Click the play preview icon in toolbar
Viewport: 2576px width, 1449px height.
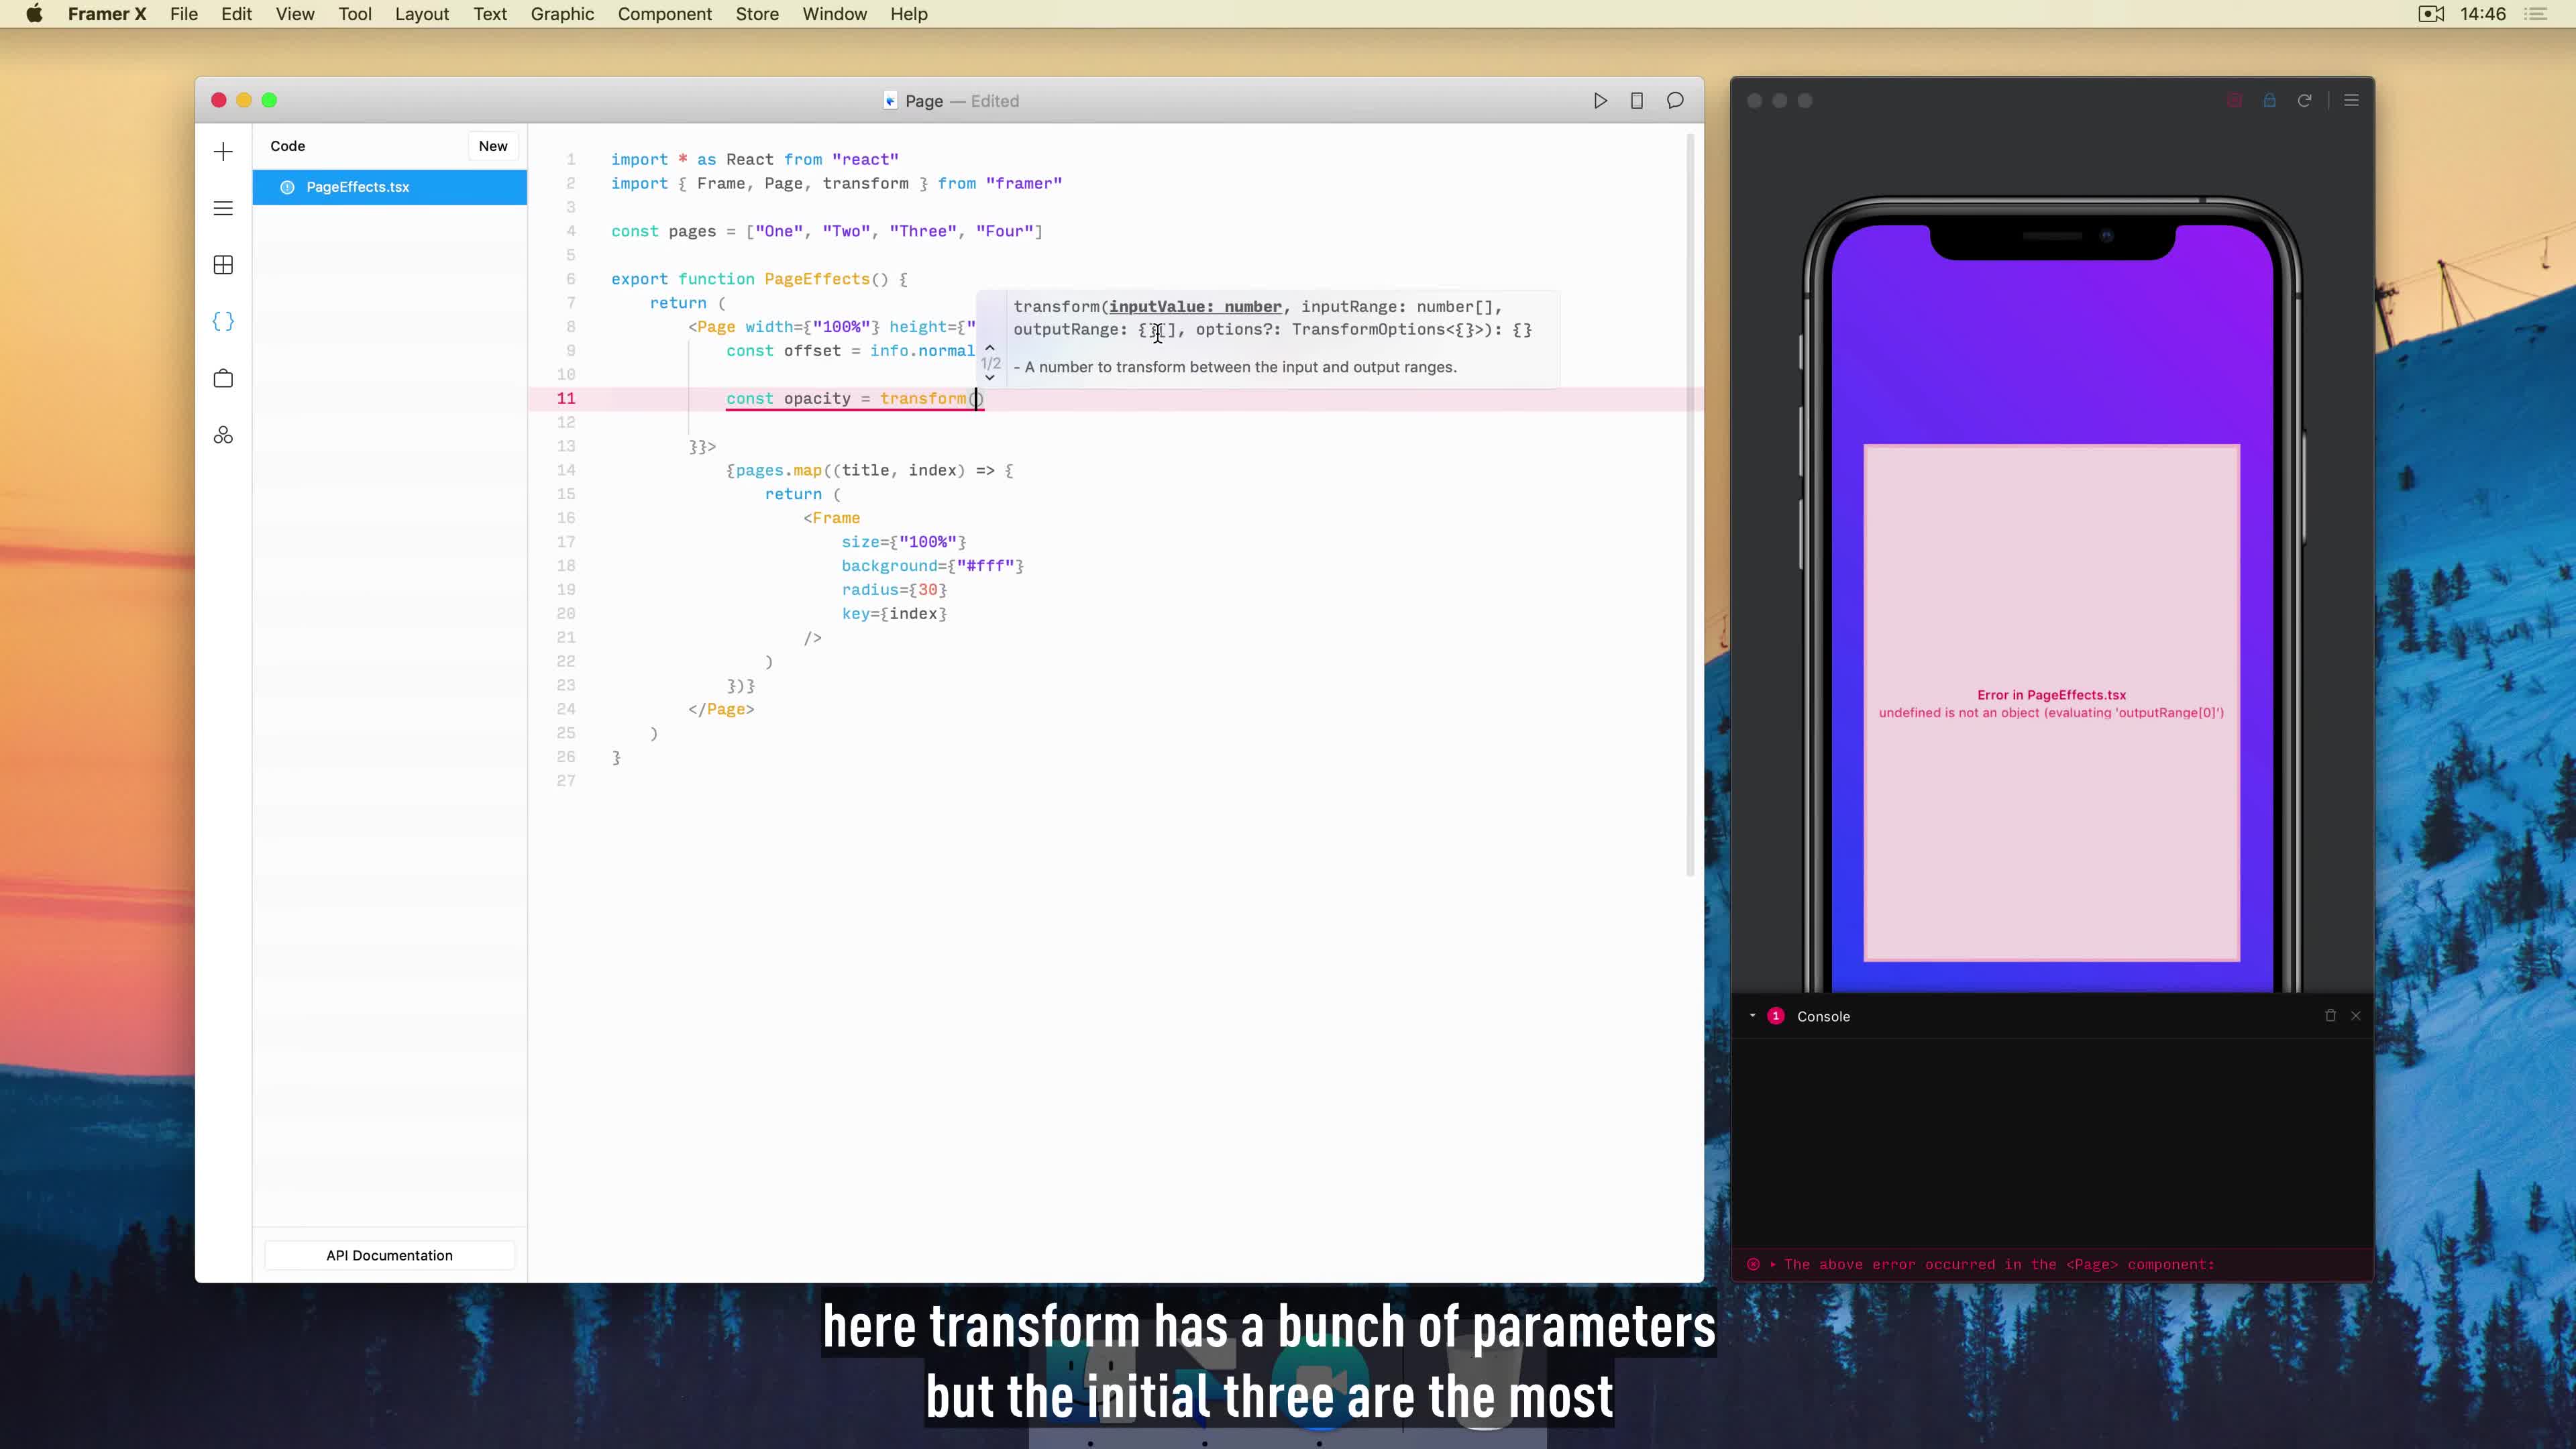tap(1600, 101)
